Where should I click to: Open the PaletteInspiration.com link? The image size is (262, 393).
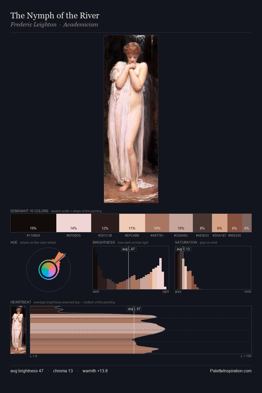pos(231,371)
